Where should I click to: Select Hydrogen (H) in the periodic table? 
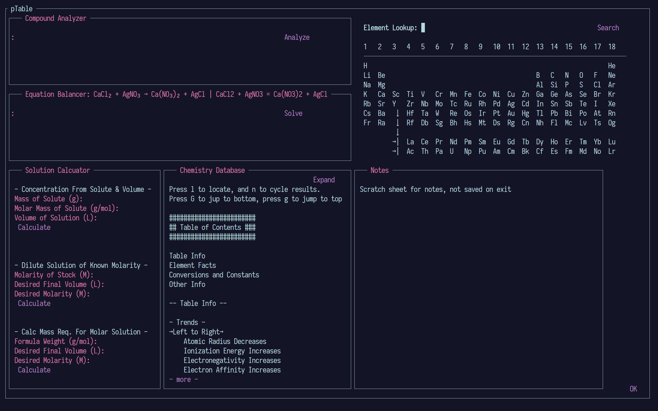click(x=365, y=66)
